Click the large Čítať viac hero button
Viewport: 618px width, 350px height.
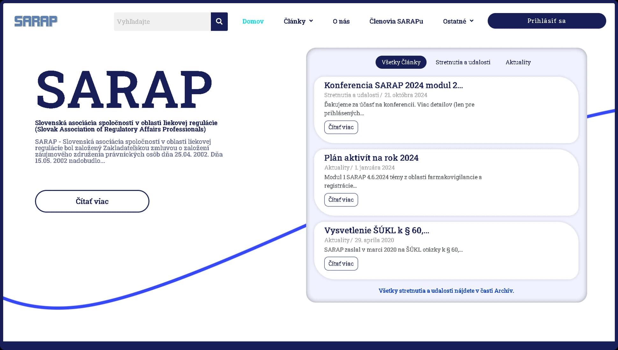(x=92, y=201)
